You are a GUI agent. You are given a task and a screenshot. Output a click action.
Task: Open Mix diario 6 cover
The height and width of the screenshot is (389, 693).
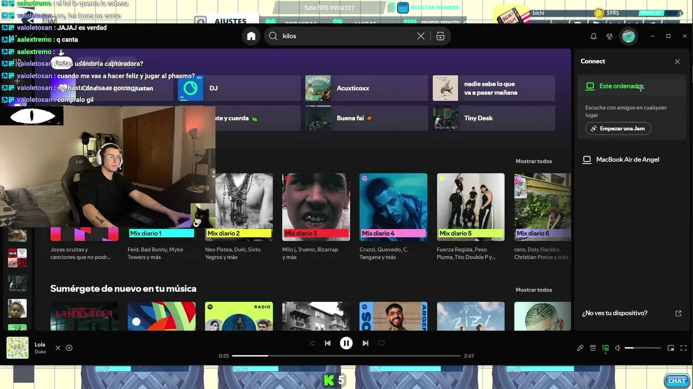coord(542,207)
